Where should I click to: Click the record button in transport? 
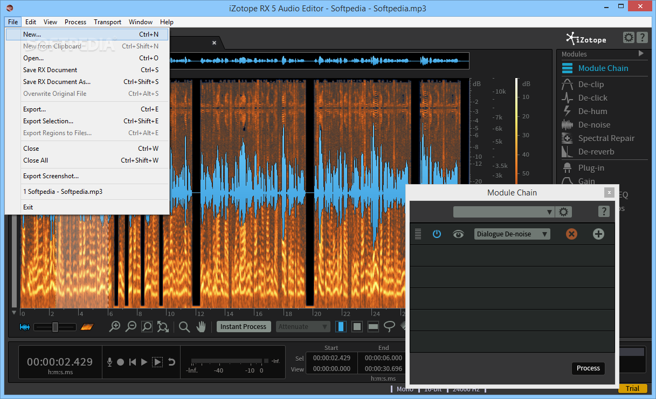[x=121, y=362]
